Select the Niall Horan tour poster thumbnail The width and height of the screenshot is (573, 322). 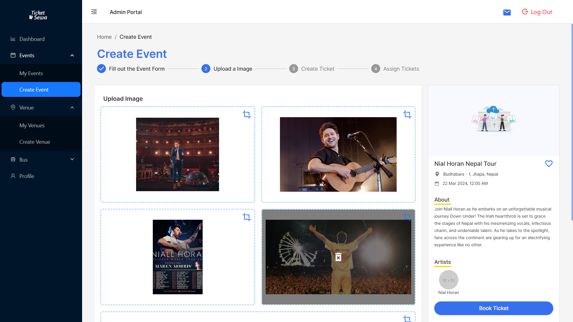(x=178, y=257)
